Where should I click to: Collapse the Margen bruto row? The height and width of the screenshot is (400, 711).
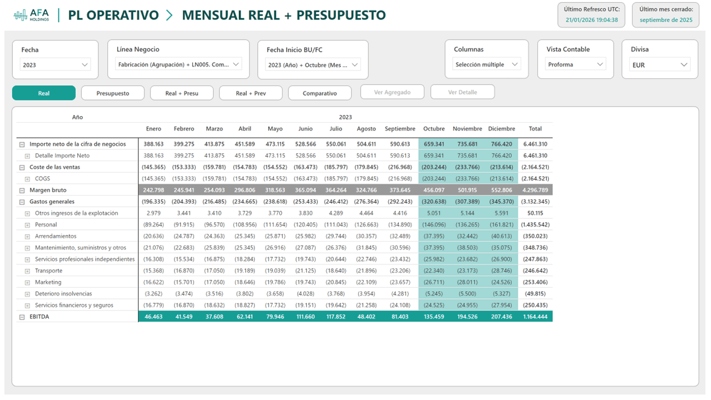click(x=22, y=191)
